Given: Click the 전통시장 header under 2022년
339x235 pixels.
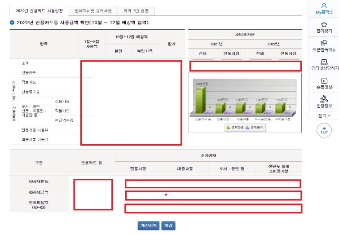Looking at the screenshot, I should tap(288, 53).
